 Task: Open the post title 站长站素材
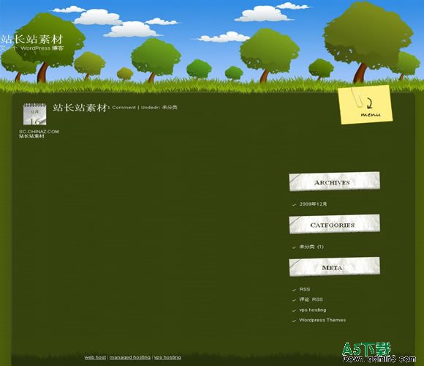80,108
